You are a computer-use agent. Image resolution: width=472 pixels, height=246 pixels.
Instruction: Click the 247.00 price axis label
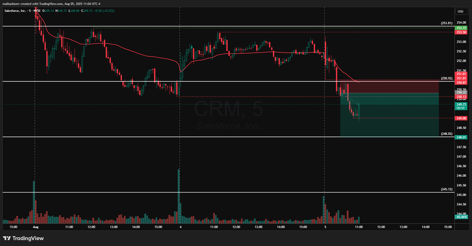point(461,156)
